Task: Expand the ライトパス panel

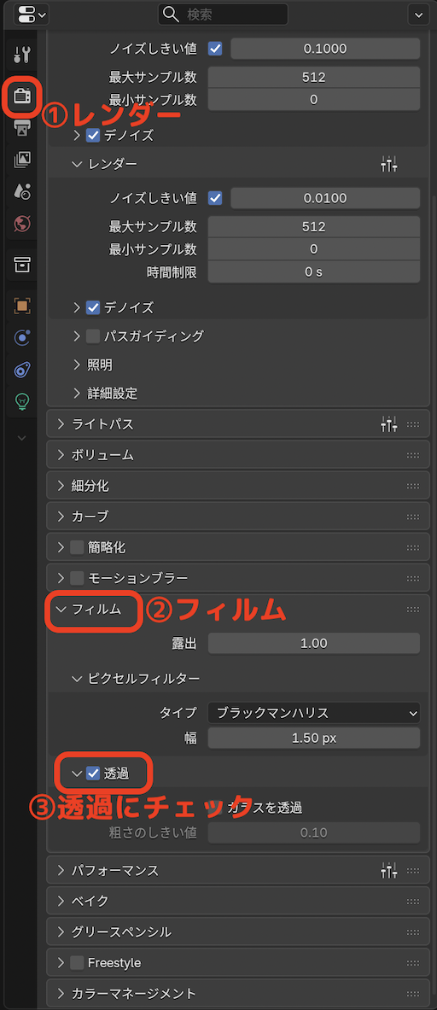Action: click(61, 423)
